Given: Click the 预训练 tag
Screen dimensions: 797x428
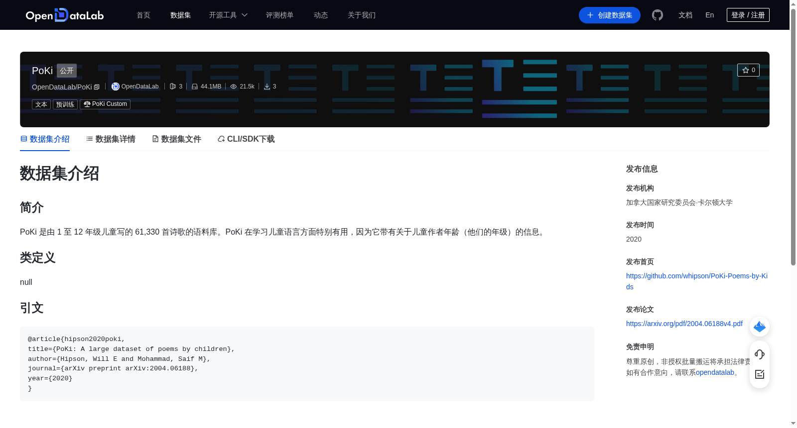Looking at the screenshot, I should click(x=65, y=104).
